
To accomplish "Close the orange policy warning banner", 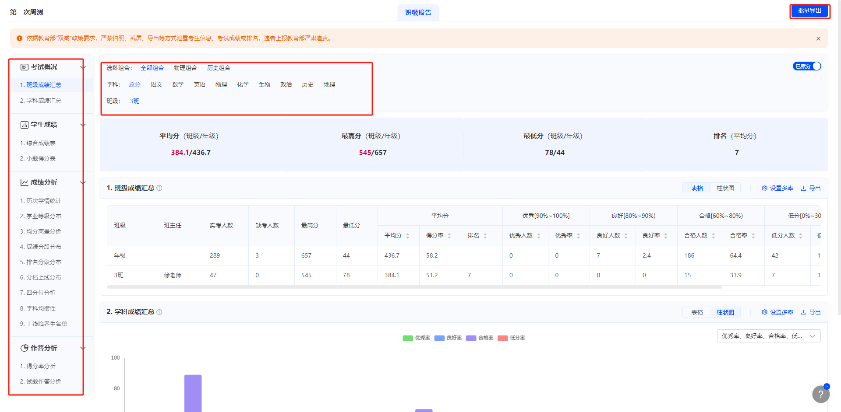I will pos(818,38).
